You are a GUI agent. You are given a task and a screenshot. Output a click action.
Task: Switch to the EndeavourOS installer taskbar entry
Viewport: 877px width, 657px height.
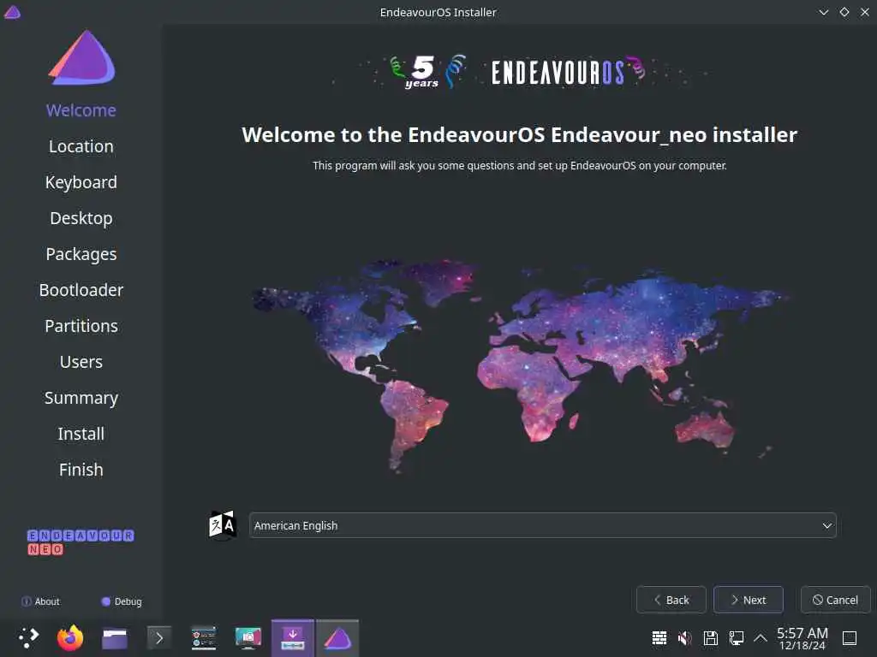(337, 637)
